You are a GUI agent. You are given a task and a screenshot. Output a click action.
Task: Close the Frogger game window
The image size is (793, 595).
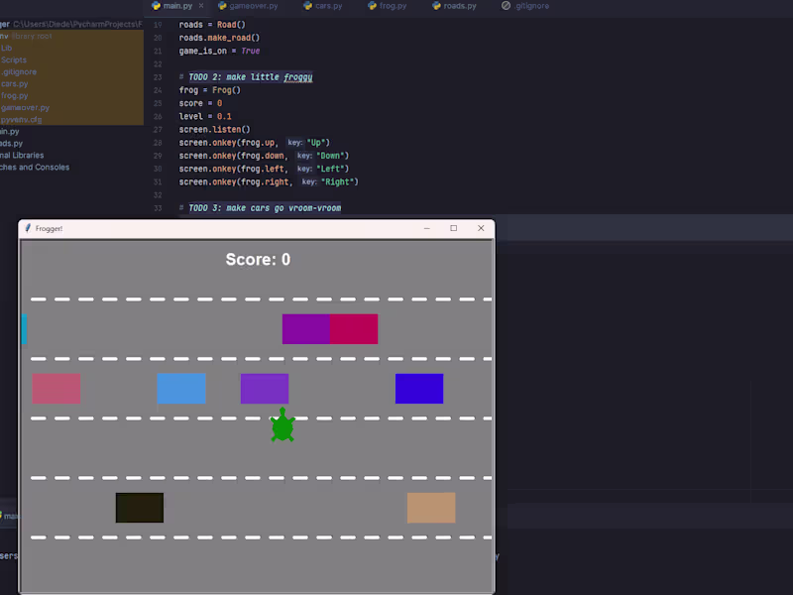481,228
